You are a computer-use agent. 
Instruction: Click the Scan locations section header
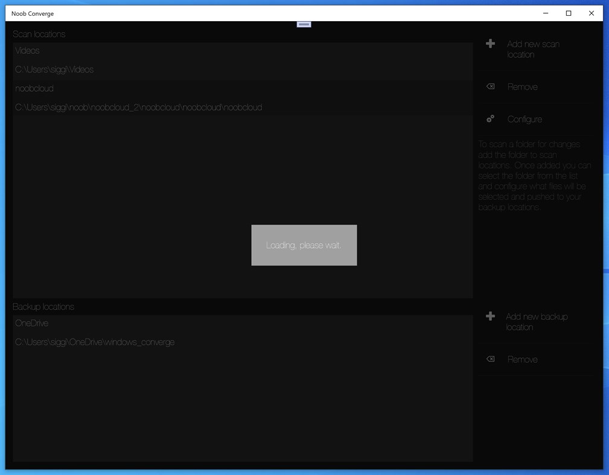pyautogui.click(x=39, y=34)
